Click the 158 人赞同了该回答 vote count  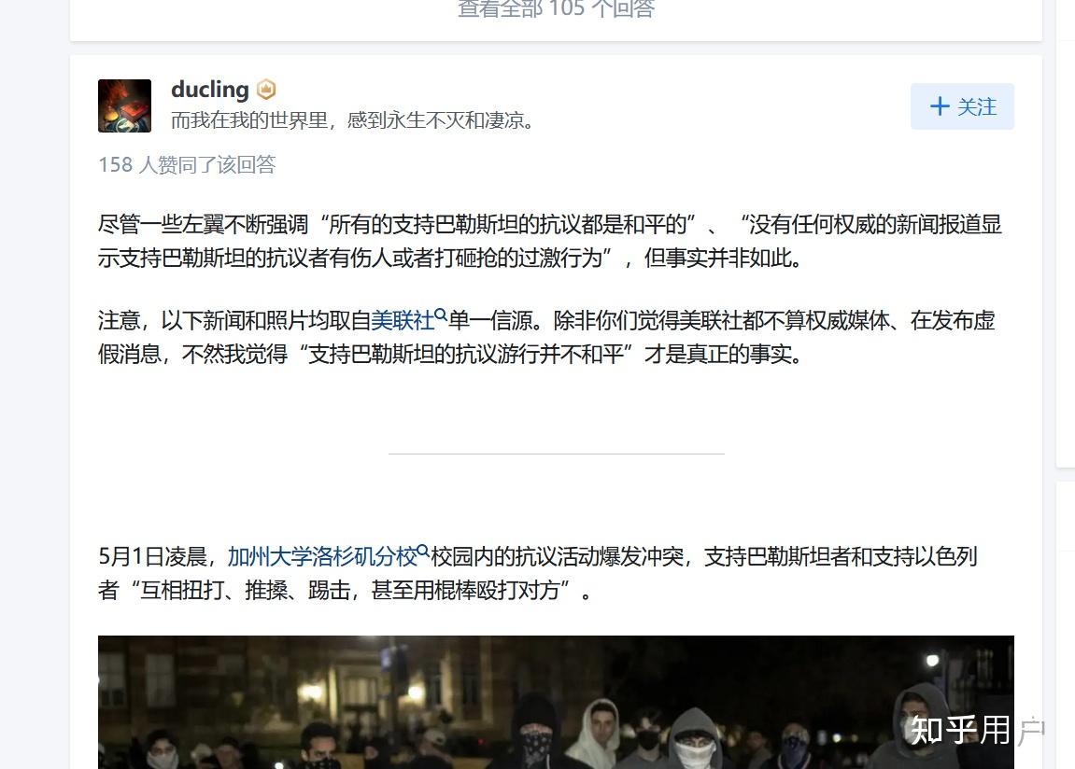click(187, 164)
